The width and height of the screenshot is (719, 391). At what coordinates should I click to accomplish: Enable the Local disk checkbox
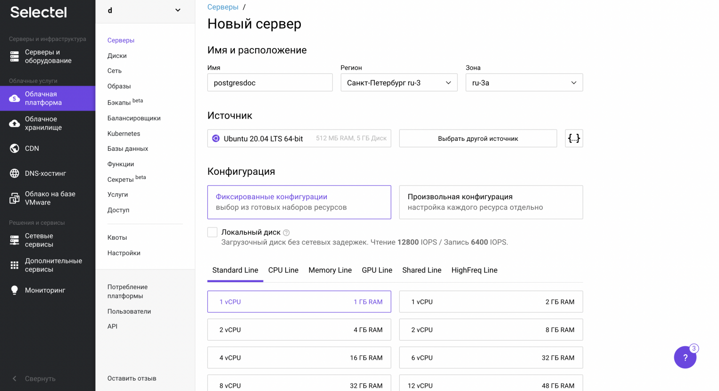click(213, 232)
